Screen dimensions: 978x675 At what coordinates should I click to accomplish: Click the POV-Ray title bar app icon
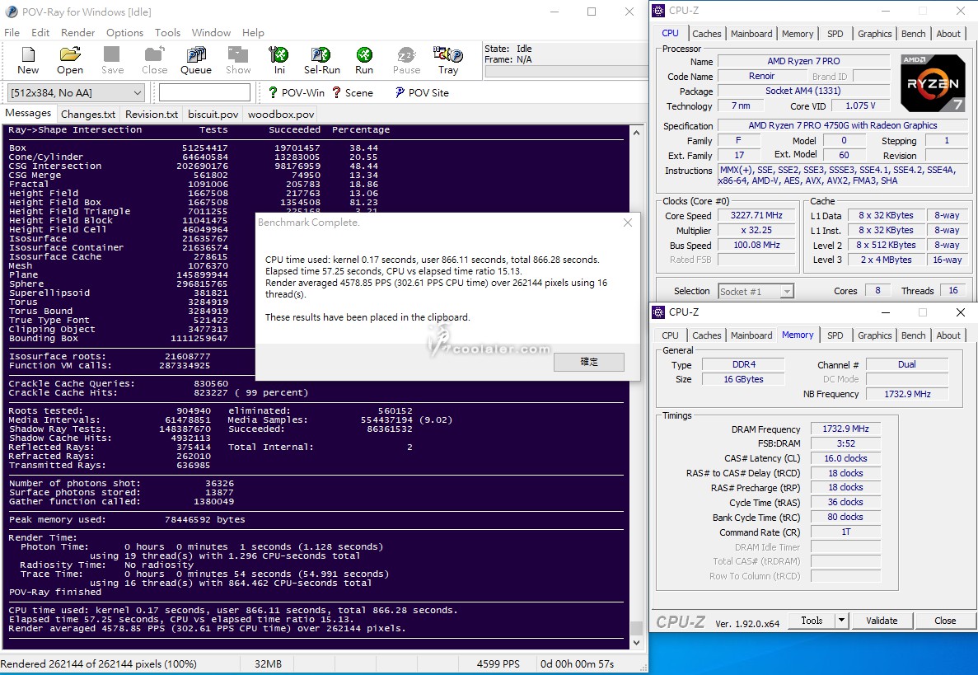12,12
